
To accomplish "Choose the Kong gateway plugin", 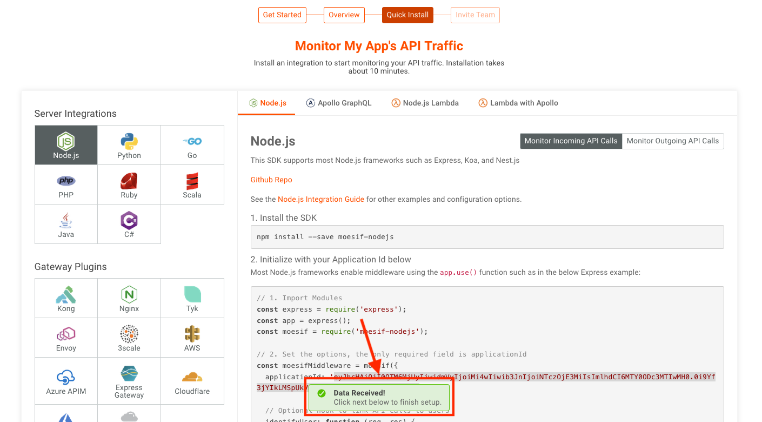I will (x=66, y=298).
